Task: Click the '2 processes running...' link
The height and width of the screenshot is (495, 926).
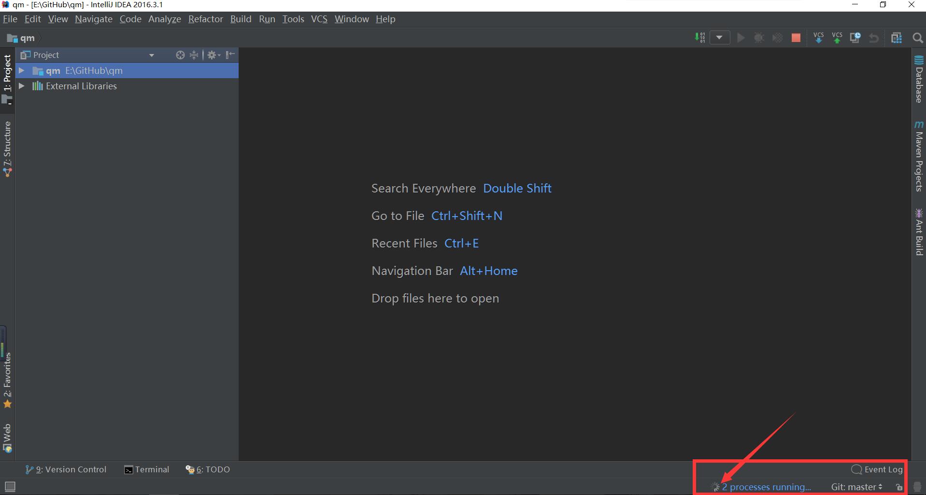Action: coord(767,487)
